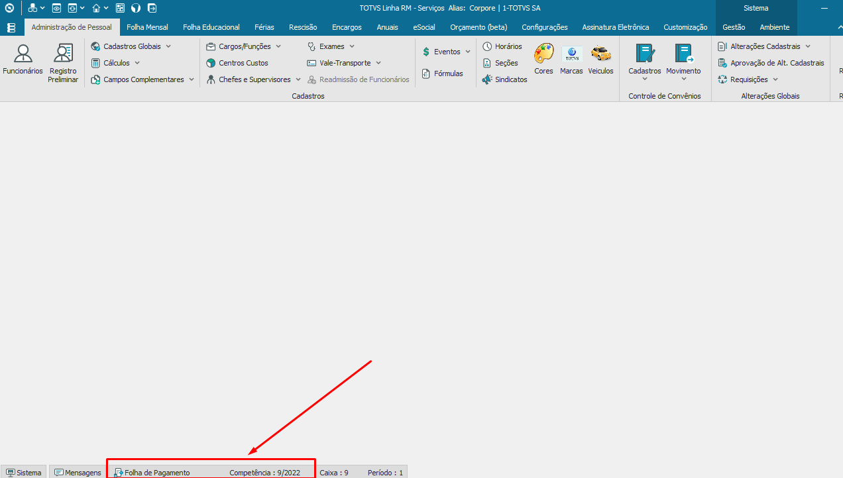Click the modules cubes icon in quick toolbar
This screenshot has width=843, height=478.
(32, 8)
